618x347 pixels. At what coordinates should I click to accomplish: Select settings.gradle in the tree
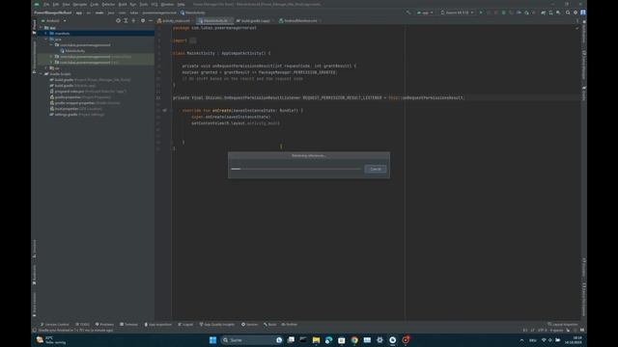[x=77, y=115]
